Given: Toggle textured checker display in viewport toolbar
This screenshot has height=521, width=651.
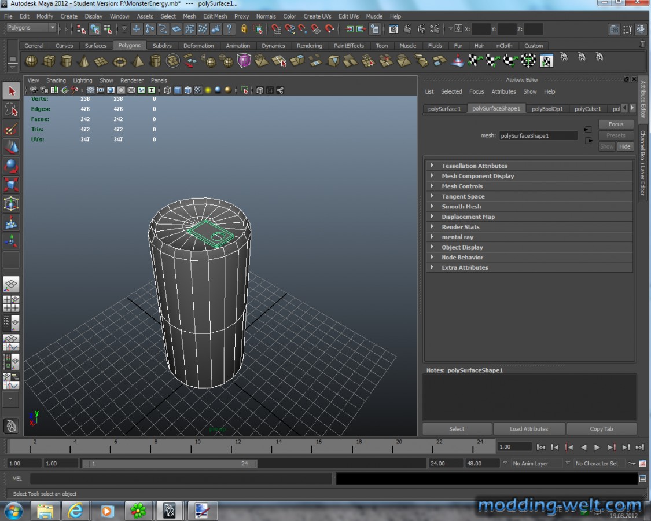Looking at the screenshot, I should pyautogui.click(x=198, y=90).
